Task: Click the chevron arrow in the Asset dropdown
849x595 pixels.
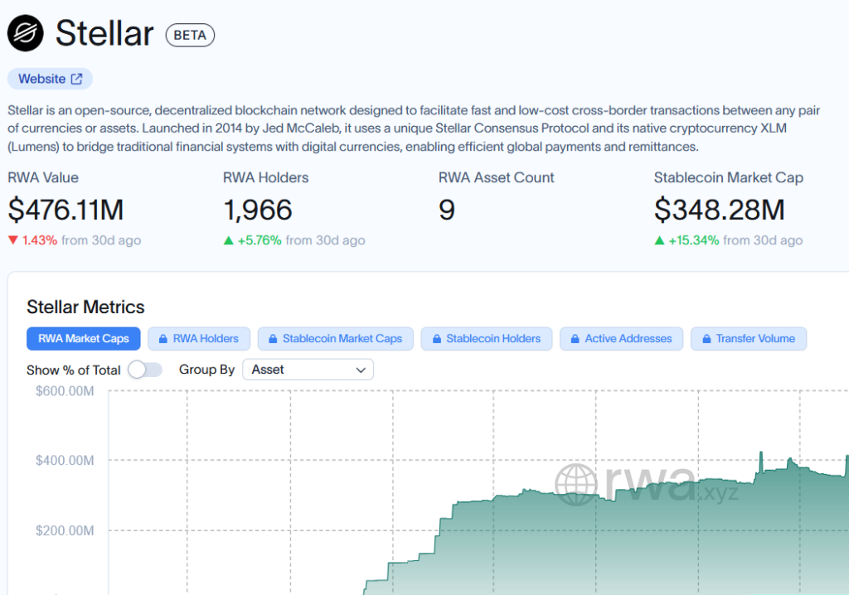Action: coord(361,370)
